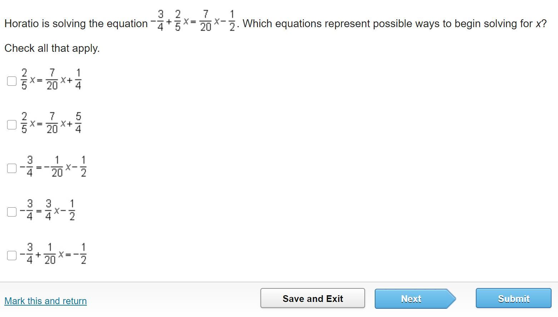The height and width of the screenshot is (317, 558).
Task: Click the first option's equation ending in +1/4
Action: point(51,80)
